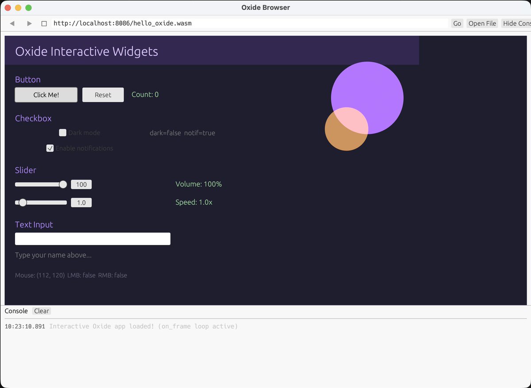Click the 'Count: 0' text

tap(145, 95)
